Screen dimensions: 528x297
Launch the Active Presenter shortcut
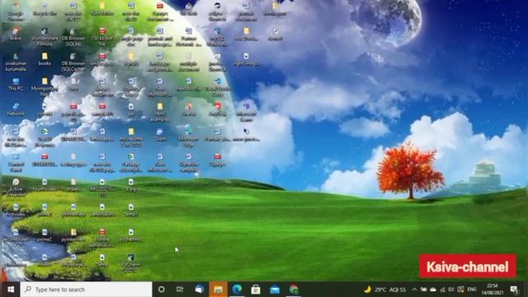point(16,187)
